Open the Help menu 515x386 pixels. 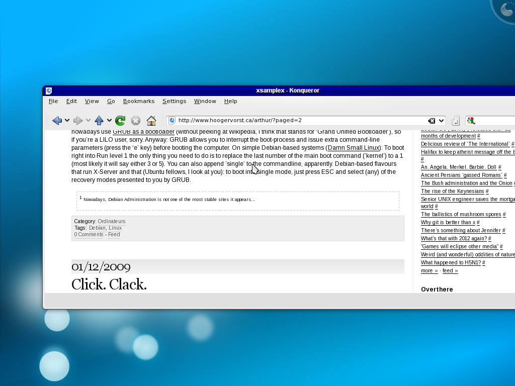pyautogui.click(x=230, y=101)
